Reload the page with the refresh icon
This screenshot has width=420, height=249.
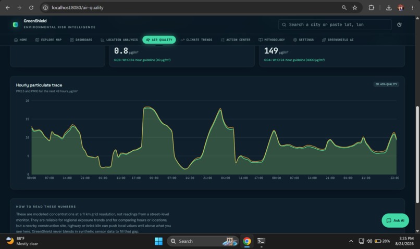coord(31,7)
